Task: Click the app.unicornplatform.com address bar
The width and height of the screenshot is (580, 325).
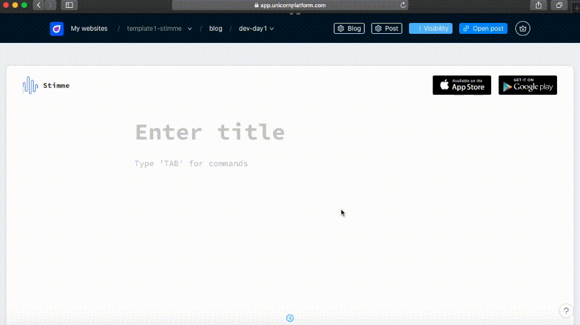Action: pos(290,5)
